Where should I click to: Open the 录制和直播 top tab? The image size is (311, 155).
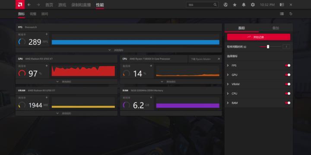81,5
